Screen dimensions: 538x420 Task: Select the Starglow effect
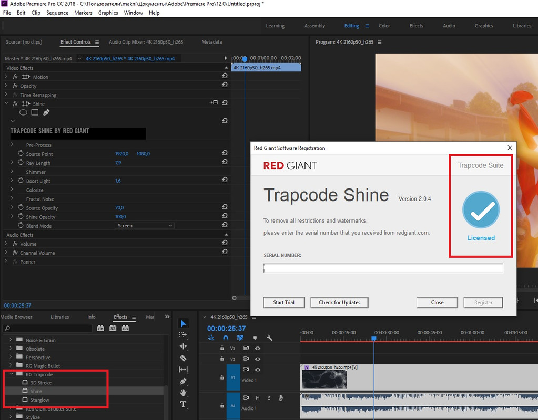click(x=40, y=400)
